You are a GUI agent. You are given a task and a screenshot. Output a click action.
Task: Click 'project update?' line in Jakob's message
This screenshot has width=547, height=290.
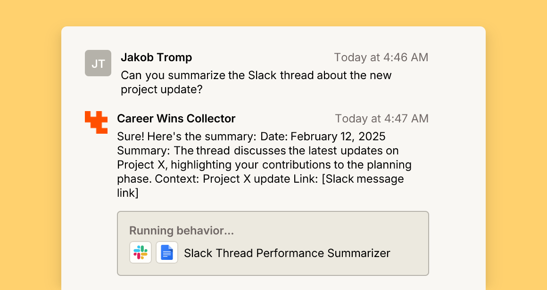coord(162,89)
